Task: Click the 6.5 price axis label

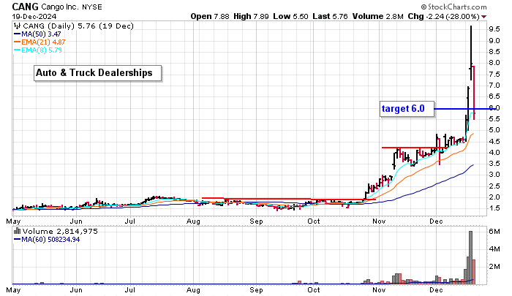Action: [494, 96]
